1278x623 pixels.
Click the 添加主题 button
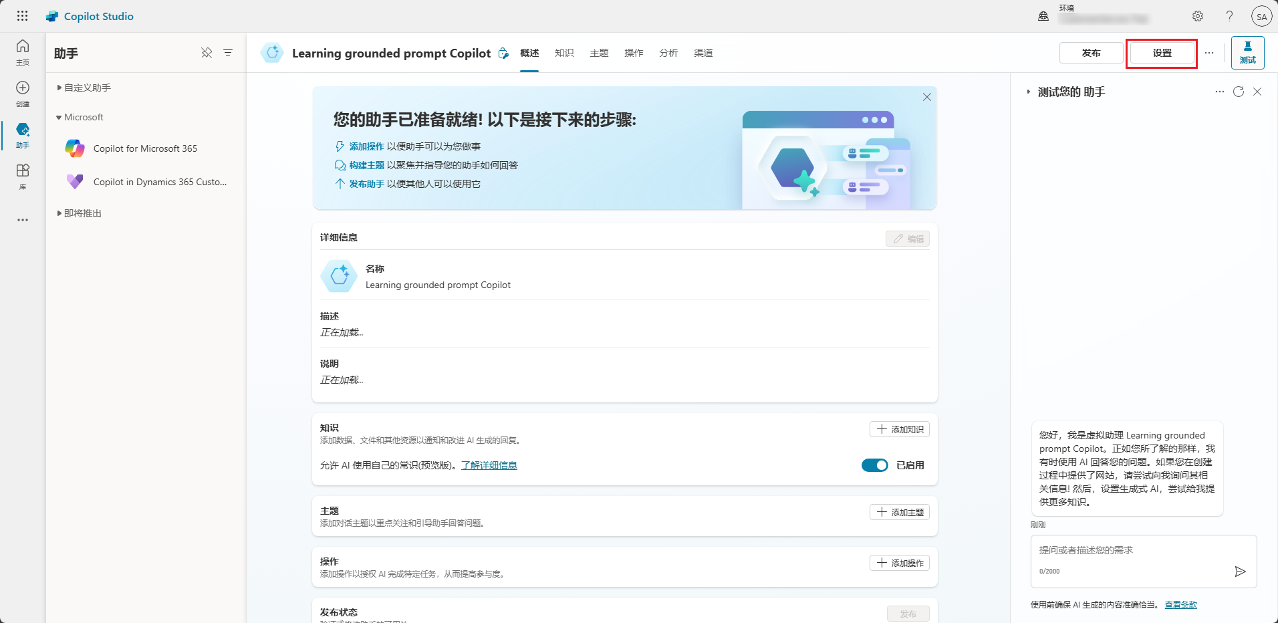tap(900, 512)
